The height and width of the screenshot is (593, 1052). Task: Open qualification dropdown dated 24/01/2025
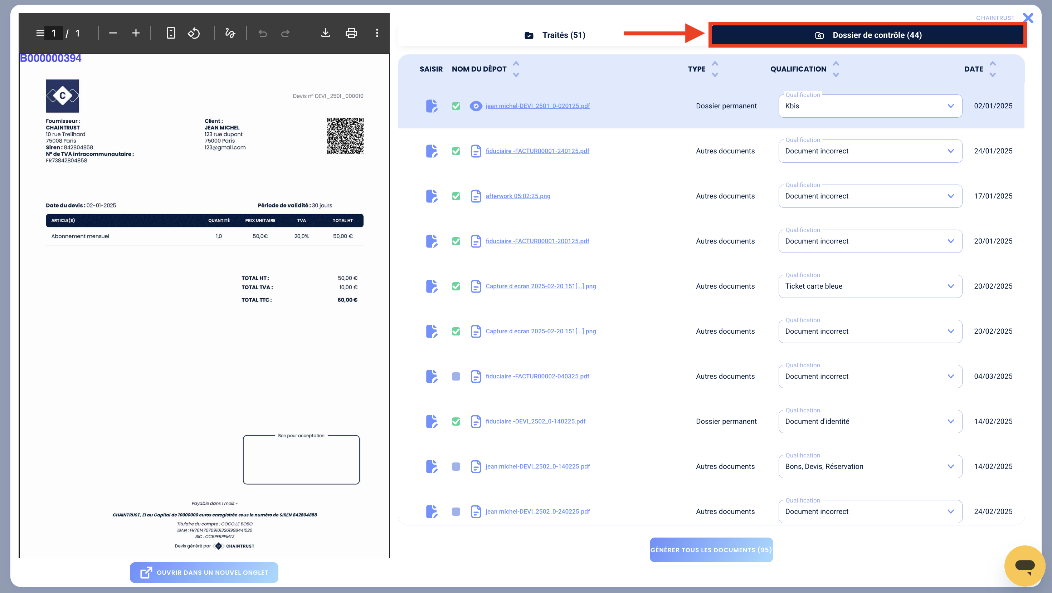point(870,151)
